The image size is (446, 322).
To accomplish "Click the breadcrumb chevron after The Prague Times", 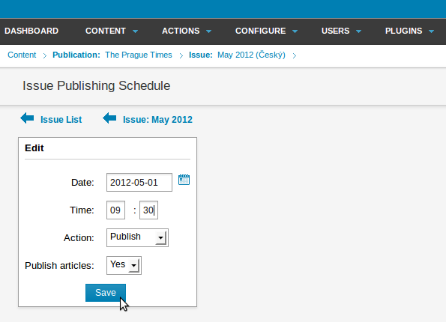I will click(x=181, y=55).
